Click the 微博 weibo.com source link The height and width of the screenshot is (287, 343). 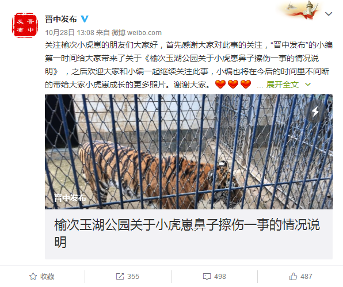tap(136, 33)
